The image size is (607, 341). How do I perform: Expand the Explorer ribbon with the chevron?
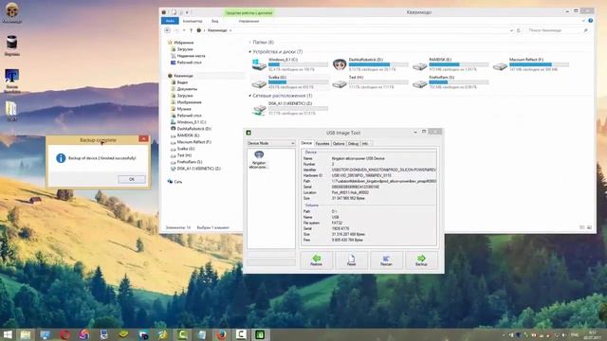[x=583, y=21]
